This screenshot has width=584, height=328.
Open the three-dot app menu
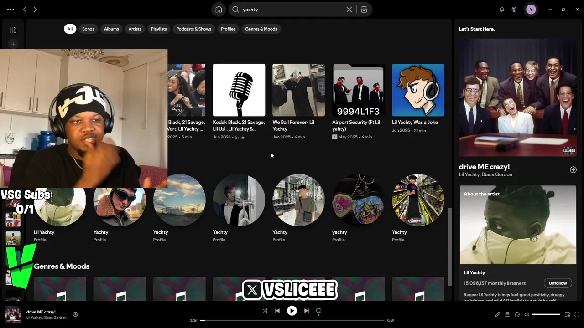pyautogui.click(x=10, y=9)
